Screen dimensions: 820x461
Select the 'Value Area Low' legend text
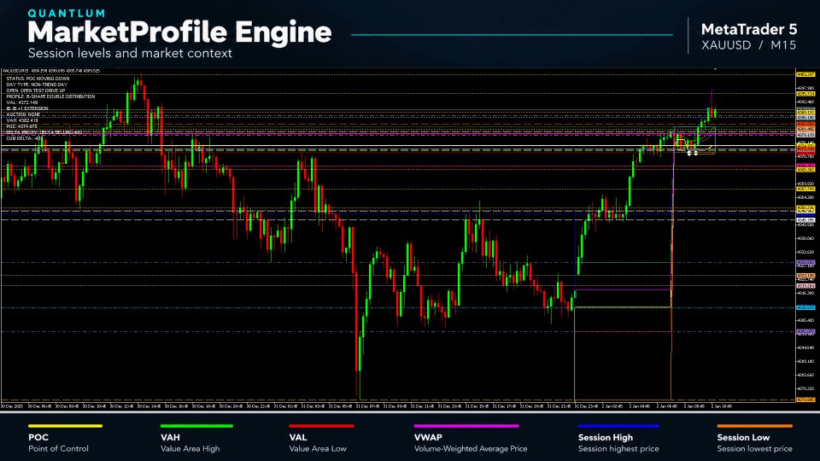tap(318, 448)
